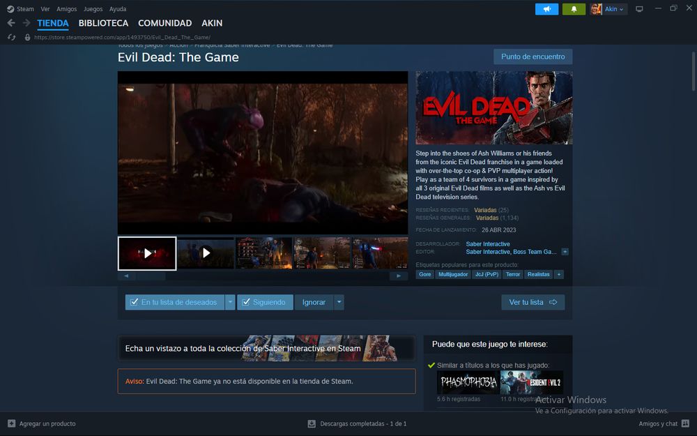
Task: Add more tags with plus button
Action: tap(559, 274)
